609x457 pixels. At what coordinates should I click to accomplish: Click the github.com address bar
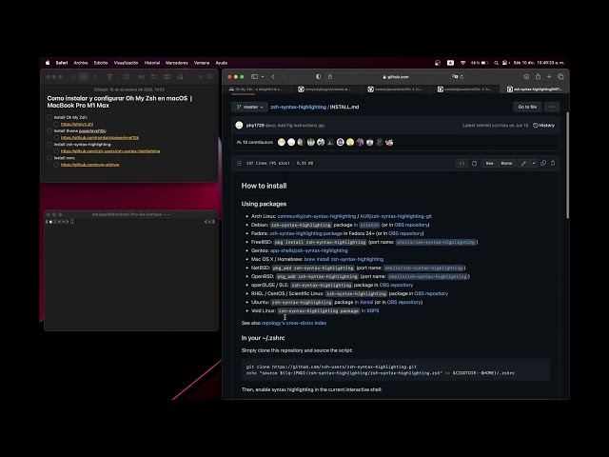click(396, 76)
